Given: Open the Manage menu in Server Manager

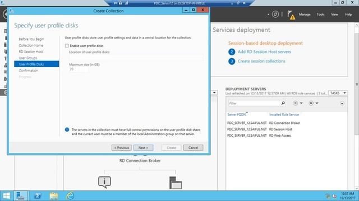Looking at the screenshot, I should tap(305, 15).
